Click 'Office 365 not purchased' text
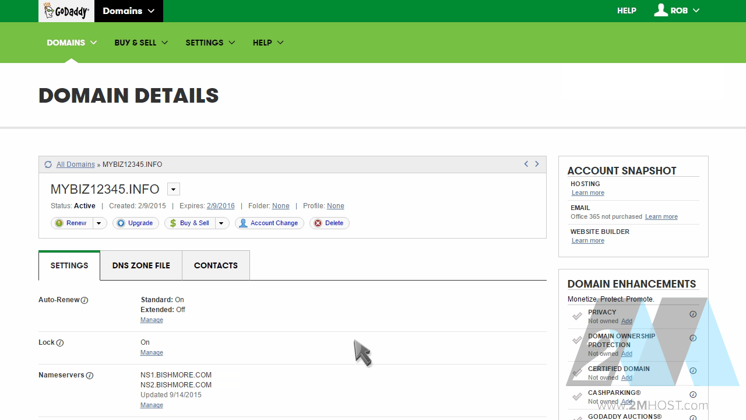This screenshot has height=420, width=746. coord(606,216)
